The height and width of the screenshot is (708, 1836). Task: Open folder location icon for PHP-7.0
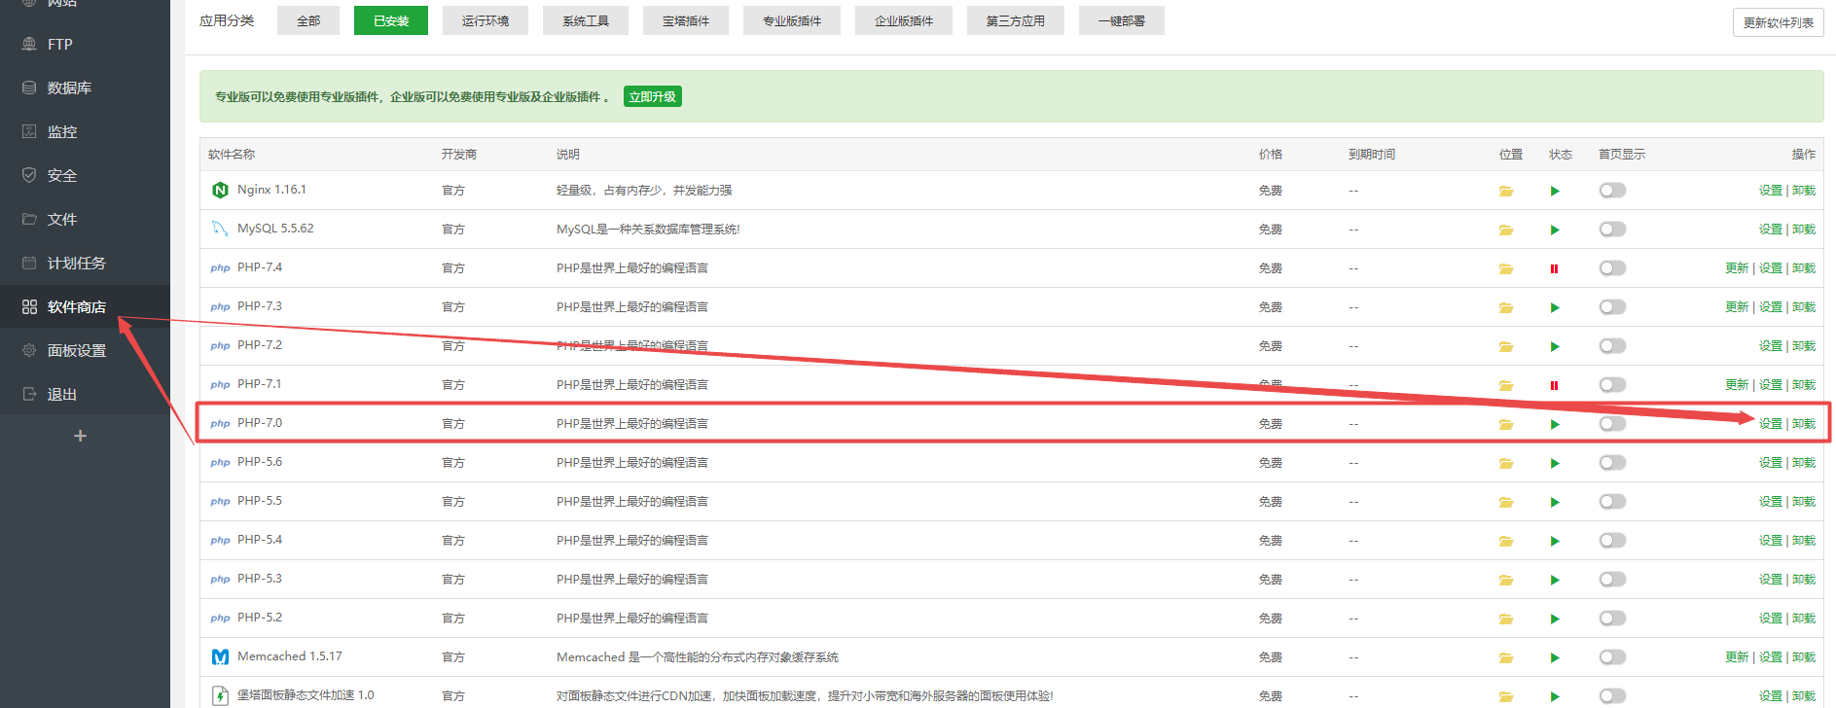1505,424
